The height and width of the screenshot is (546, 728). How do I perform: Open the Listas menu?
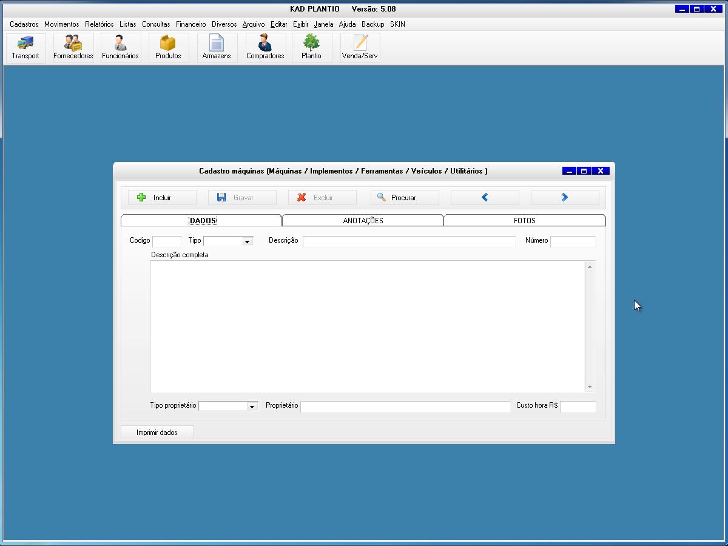click(128, 24)
